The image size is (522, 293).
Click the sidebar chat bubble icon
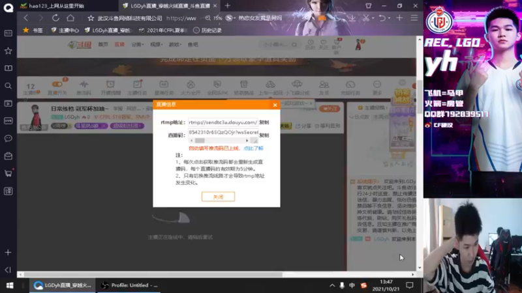tap(8, 138)
